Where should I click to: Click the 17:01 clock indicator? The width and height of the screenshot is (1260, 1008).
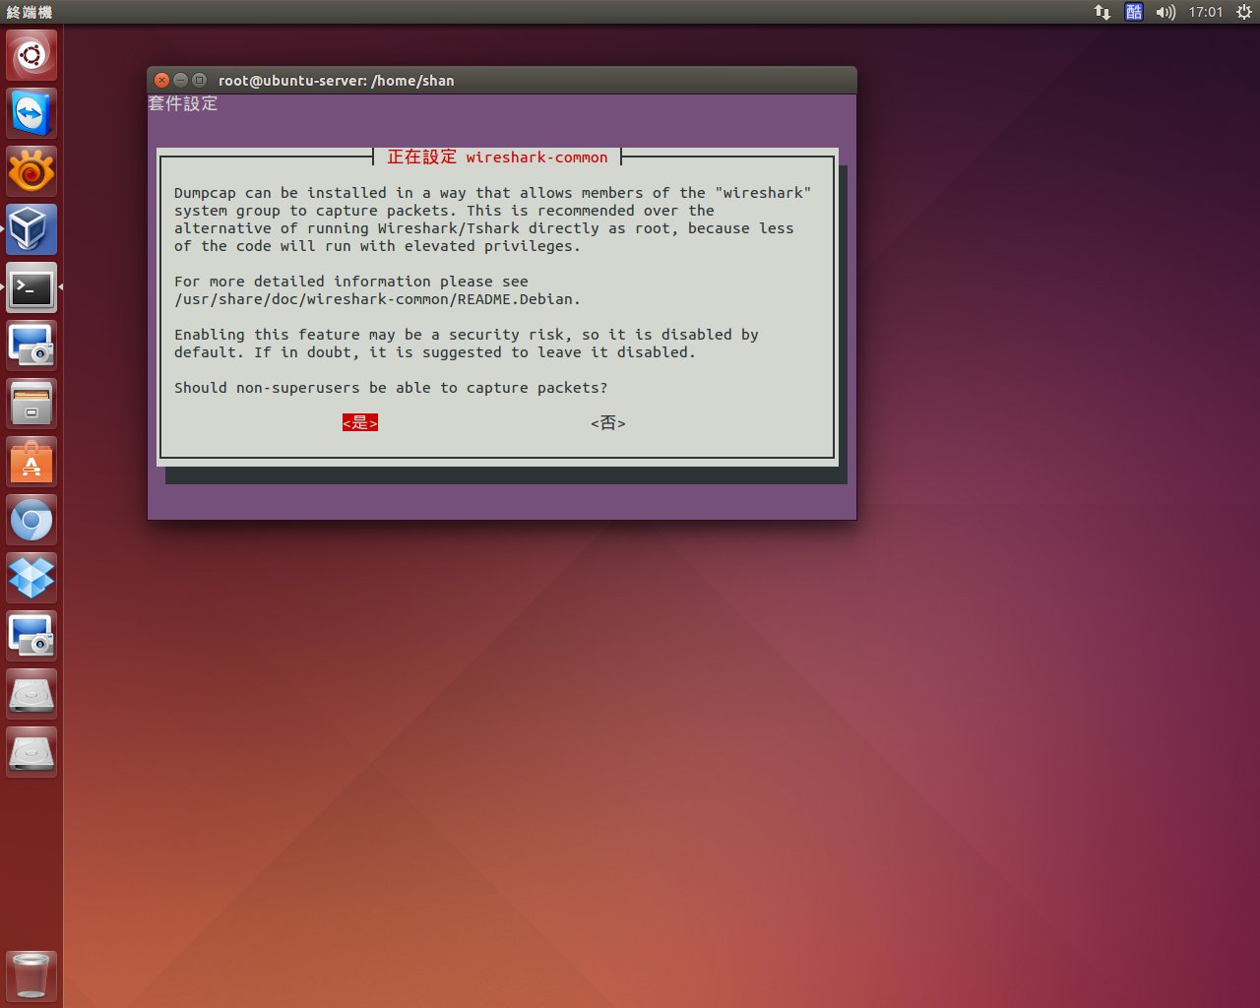point(1206,12)
